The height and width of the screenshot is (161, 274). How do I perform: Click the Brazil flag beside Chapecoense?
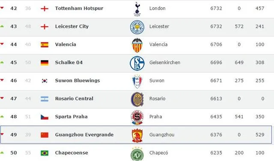click(45, 153)
